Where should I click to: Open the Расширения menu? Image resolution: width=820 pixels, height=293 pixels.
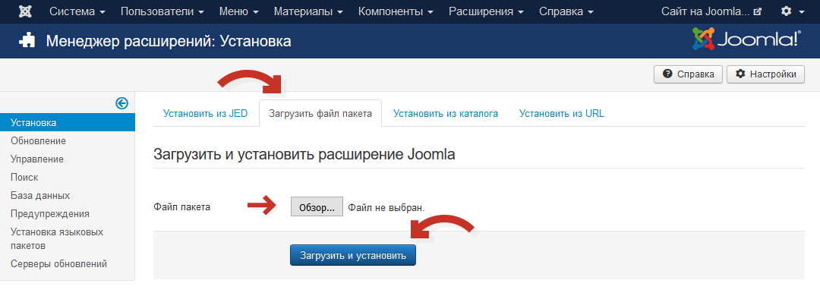coord(487,11)
